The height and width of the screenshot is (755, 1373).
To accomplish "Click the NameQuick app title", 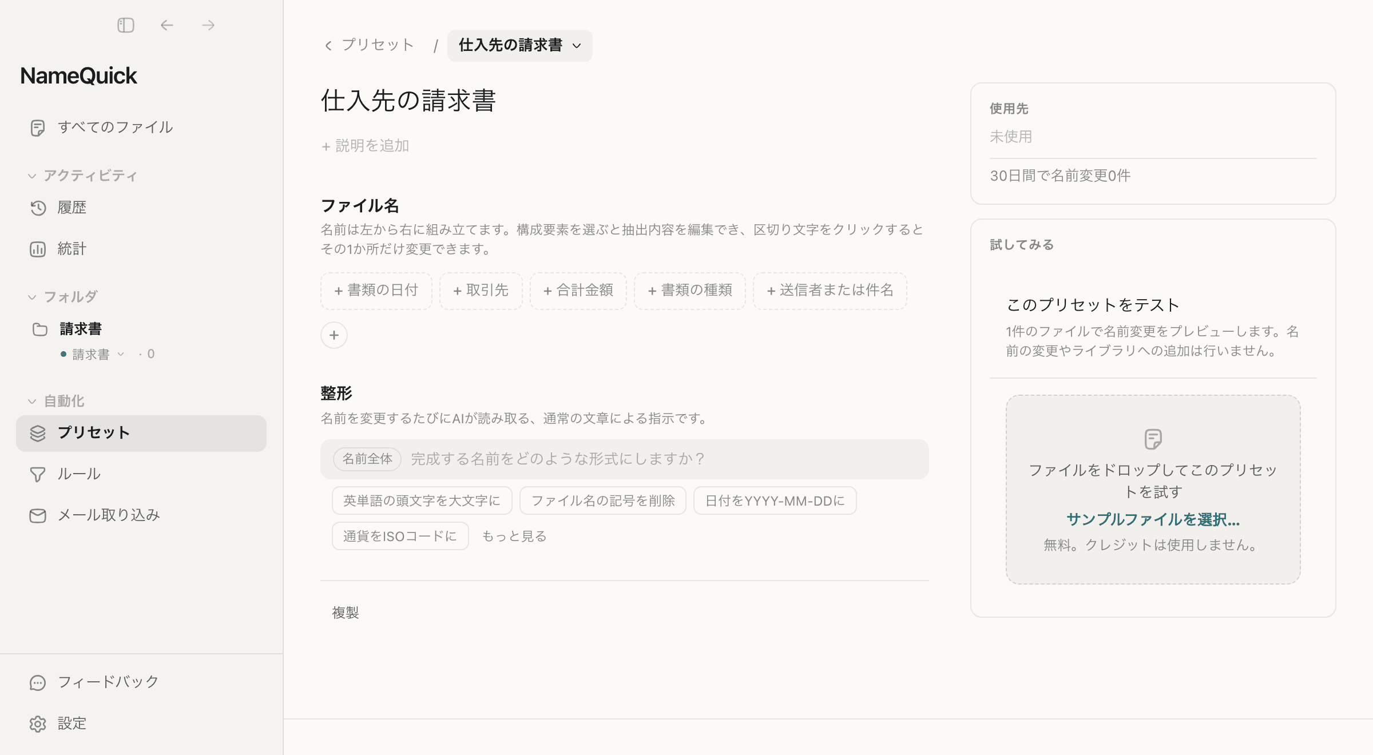I will point(79,76).
